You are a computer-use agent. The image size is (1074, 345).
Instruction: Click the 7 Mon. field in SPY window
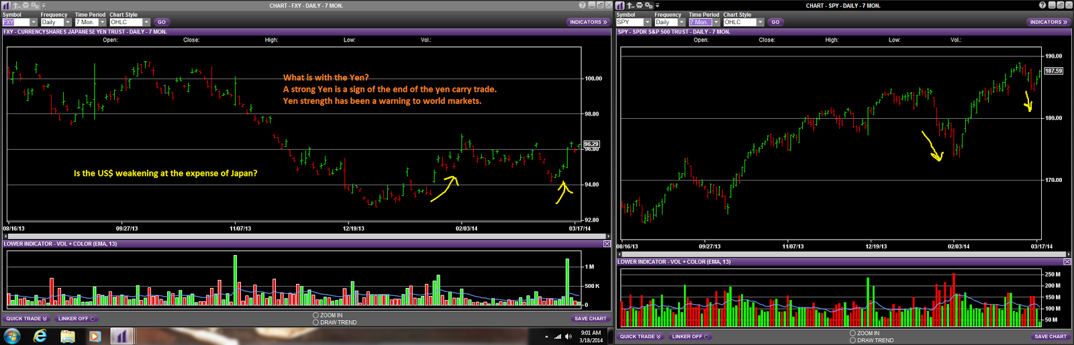tap(701, 22)
